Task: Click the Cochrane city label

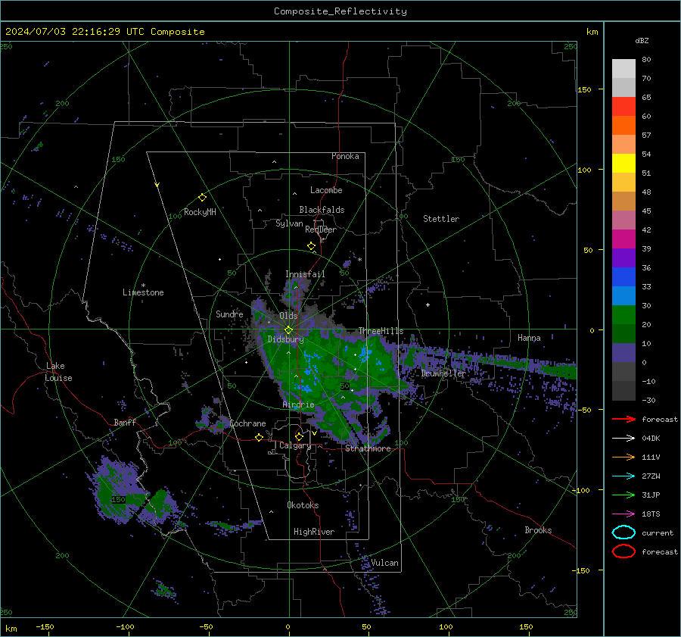Action: pos(247,423)
